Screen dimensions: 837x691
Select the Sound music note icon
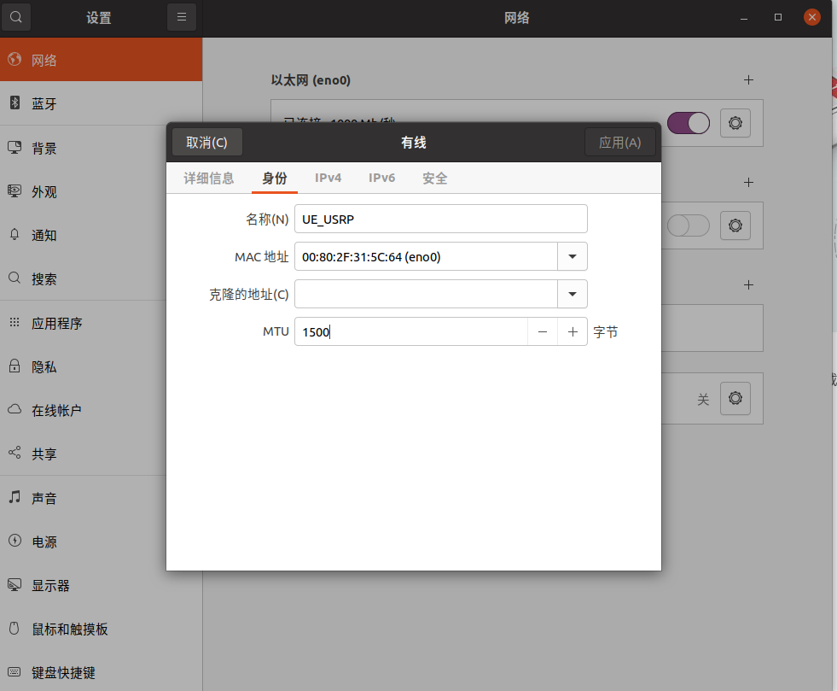[15, 497]
